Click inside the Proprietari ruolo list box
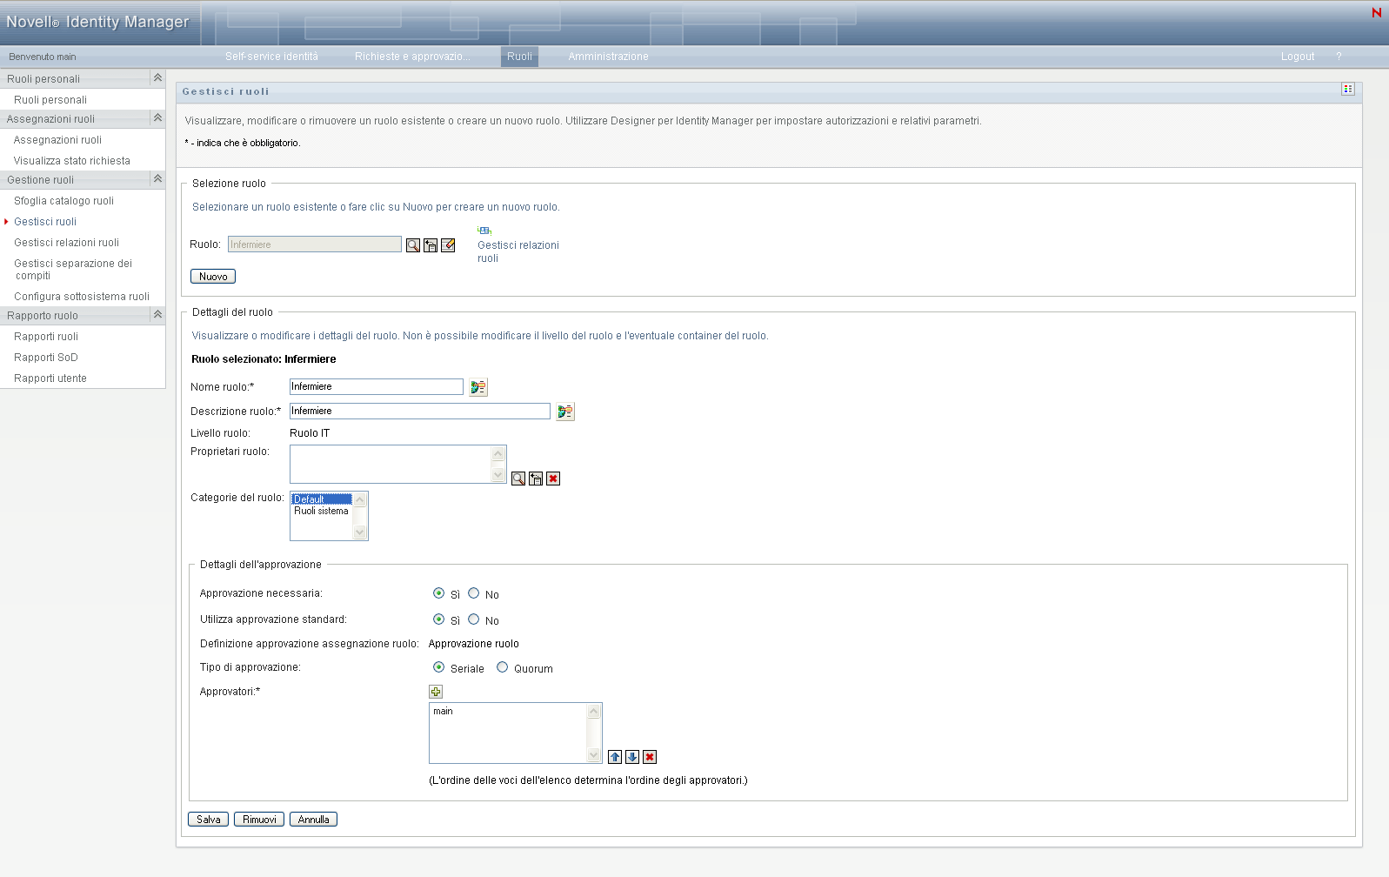The image size is (1389, 877). coord(391,465)
